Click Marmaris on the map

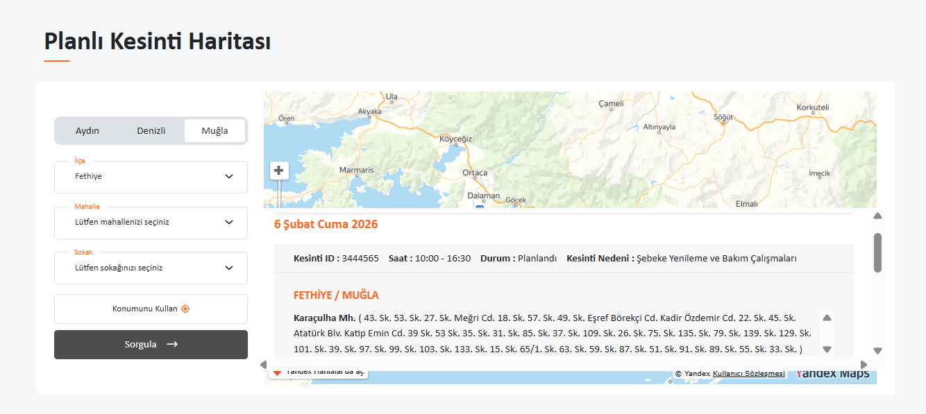[x=356, y=170]
